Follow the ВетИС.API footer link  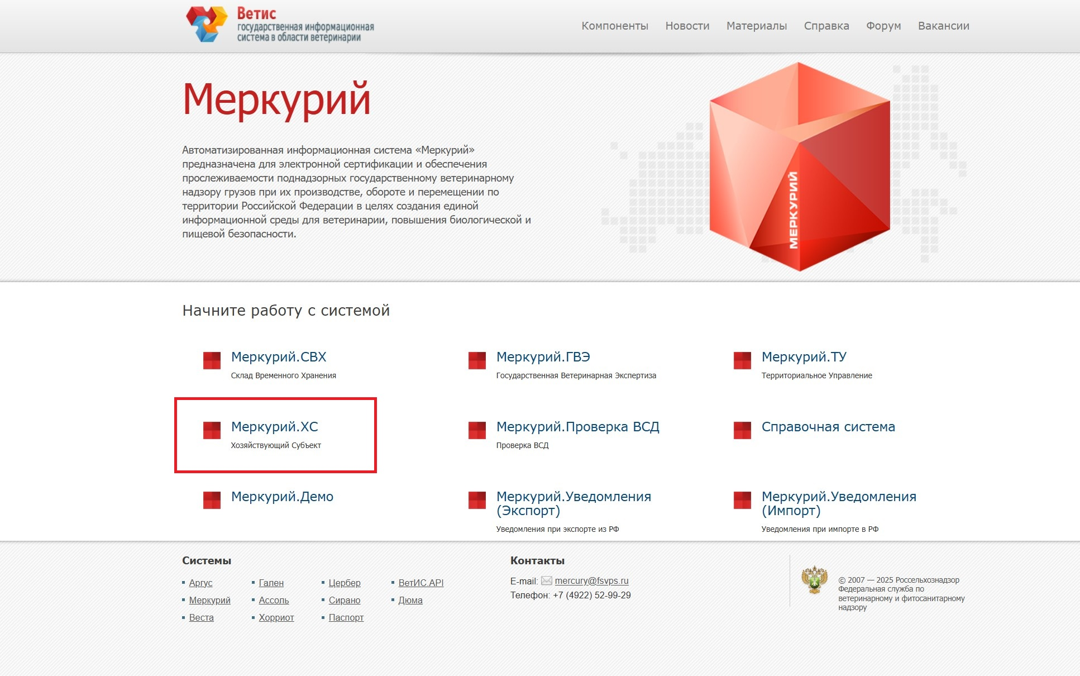pyautogui.click(x=420, y=583)
